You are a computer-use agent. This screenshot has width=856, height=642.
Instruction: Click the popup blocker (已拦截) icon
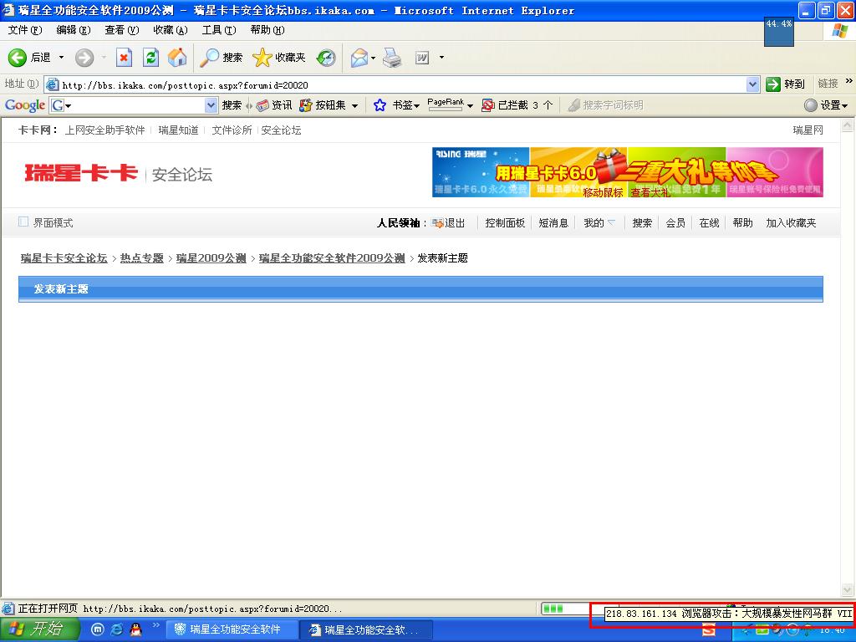[487, 105]
